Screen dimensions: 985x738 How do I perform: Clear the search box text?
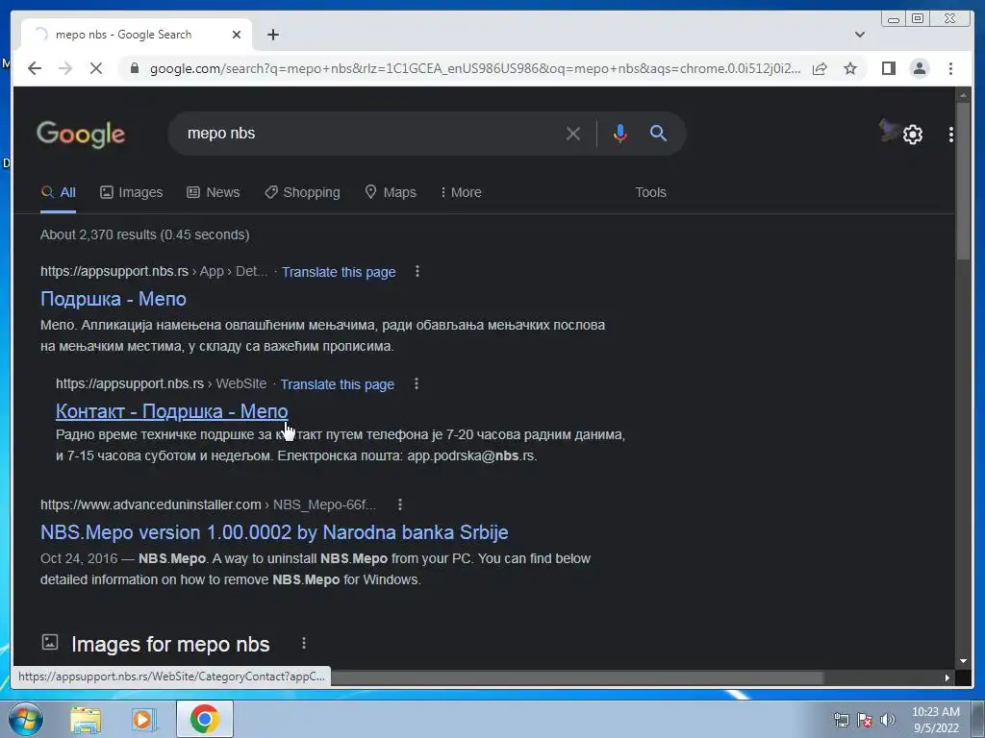(x=573, y=134)
